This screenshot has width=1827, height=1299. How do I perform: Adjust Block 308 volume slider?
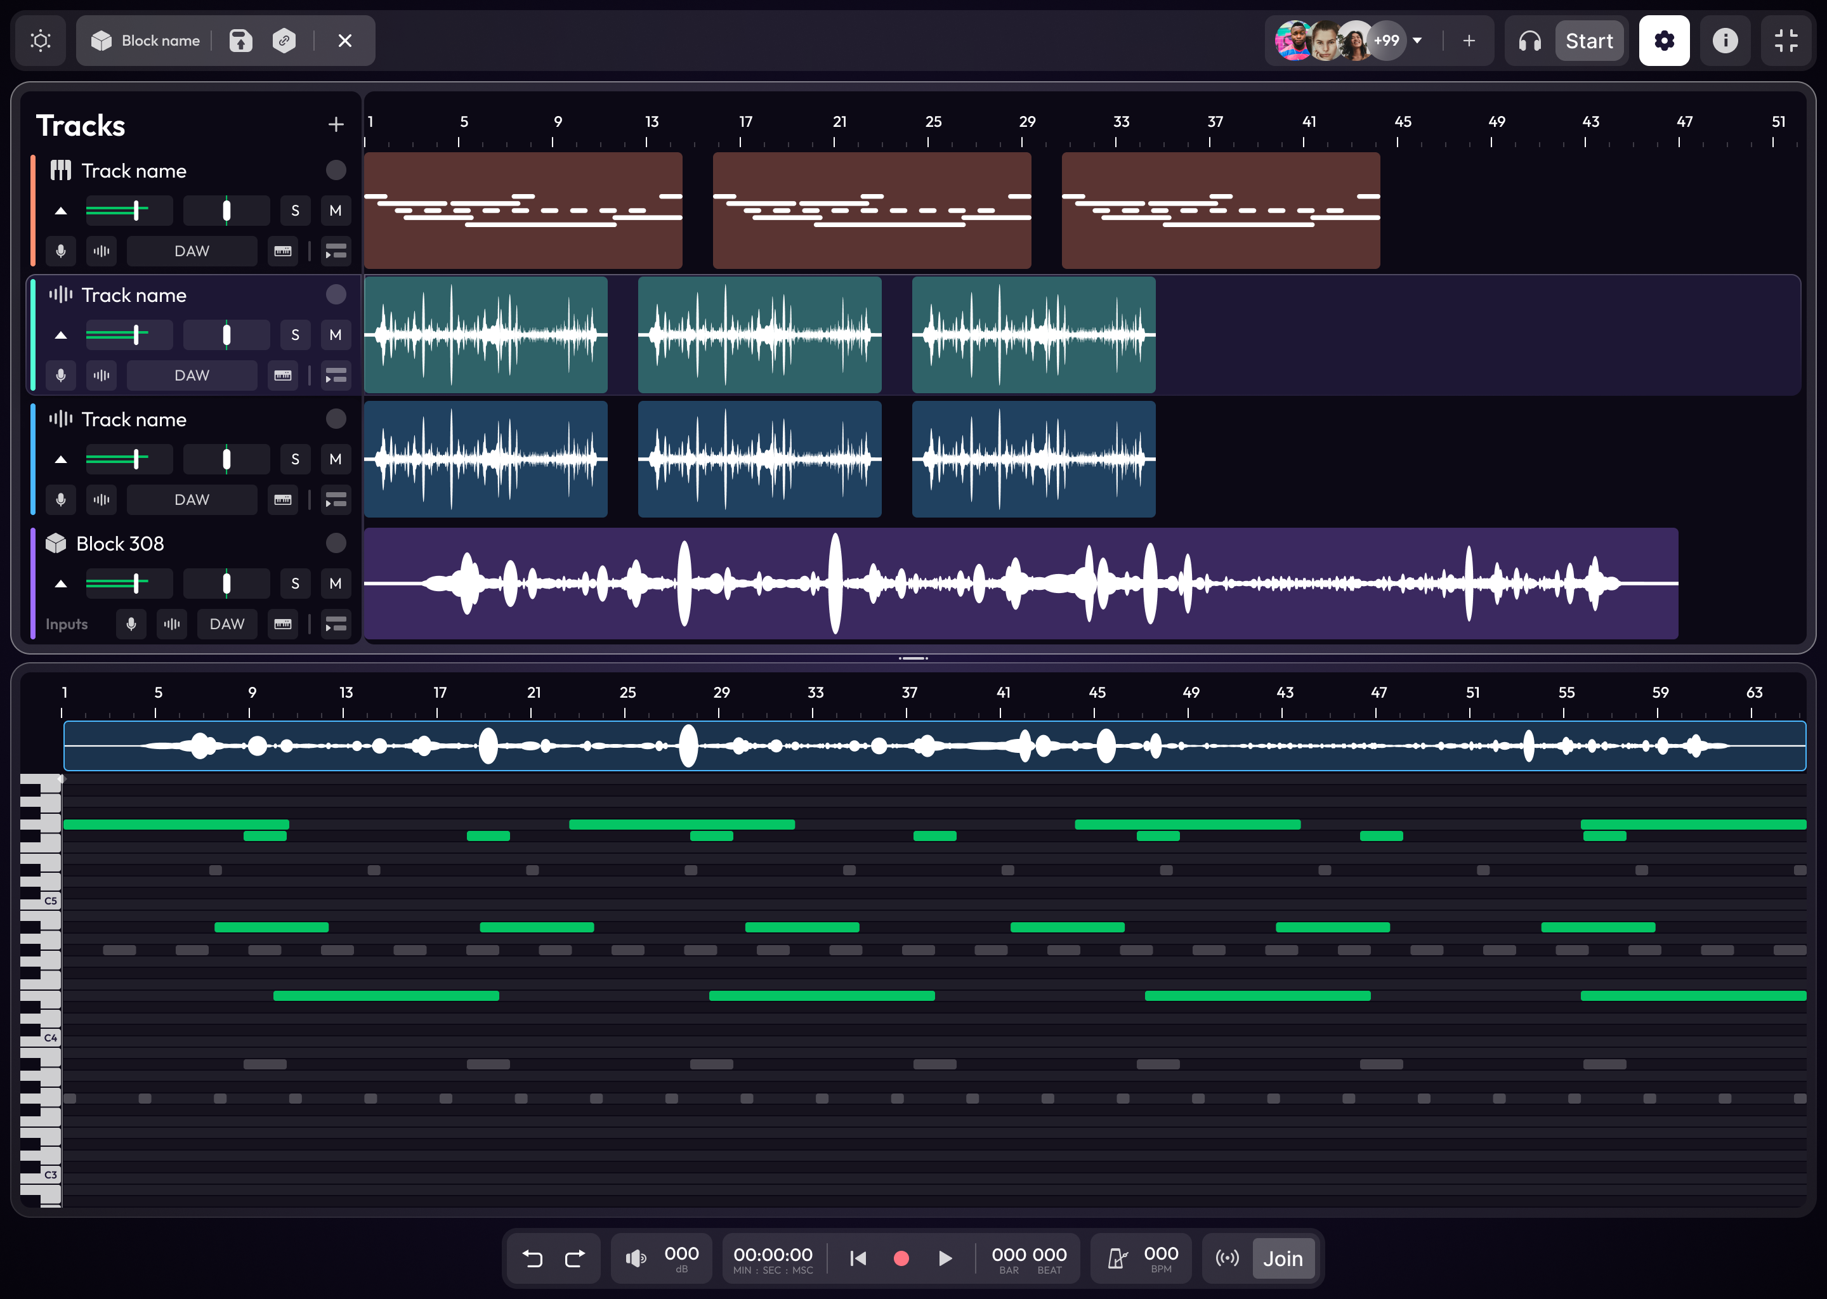128,583
